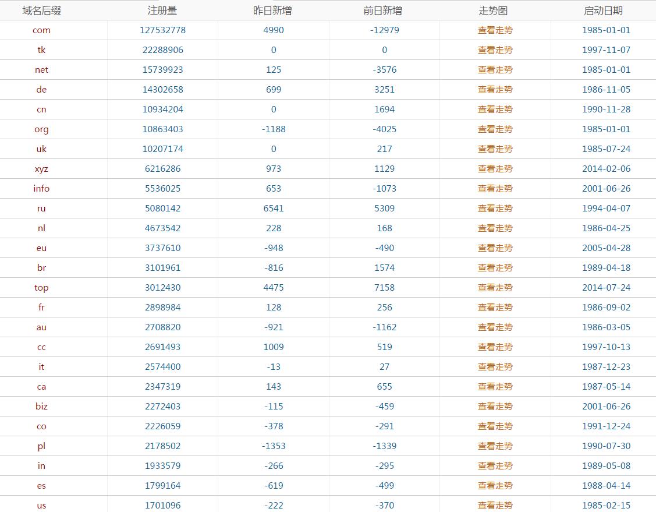
Task: Click previous-day value 3251 for de
Action: tap(385, 90)
